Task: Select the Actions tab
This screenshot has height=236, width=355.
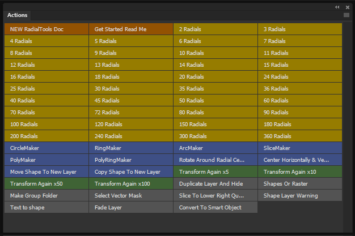Action: coord(17,15)
